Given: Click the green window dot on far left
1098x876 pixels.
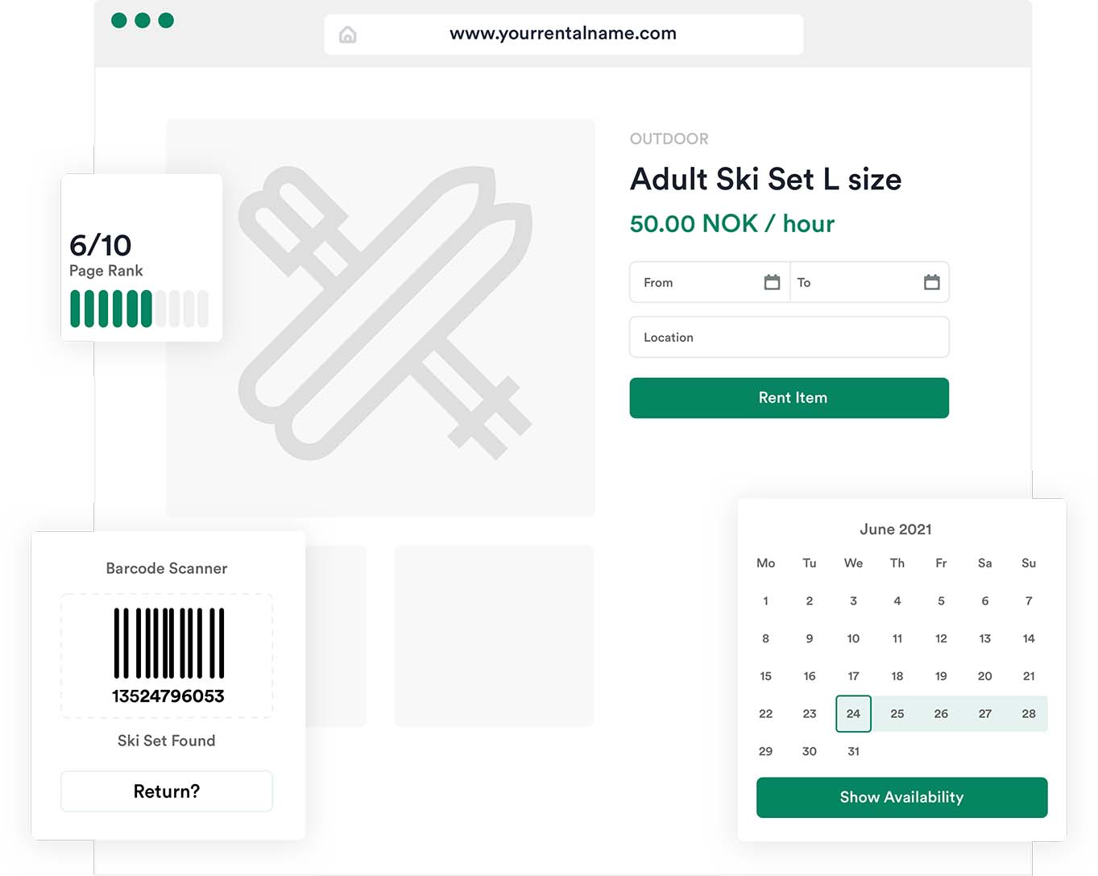Looking at the screenshot, I should point(119,20).
